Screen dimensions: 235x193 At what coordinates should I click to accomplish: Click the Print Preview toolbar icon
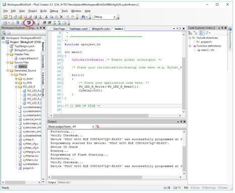coord(40,17)
